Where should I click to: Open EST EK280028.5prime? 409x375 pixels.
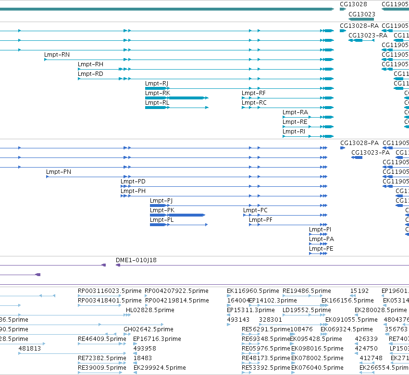(x=381, y=310)
